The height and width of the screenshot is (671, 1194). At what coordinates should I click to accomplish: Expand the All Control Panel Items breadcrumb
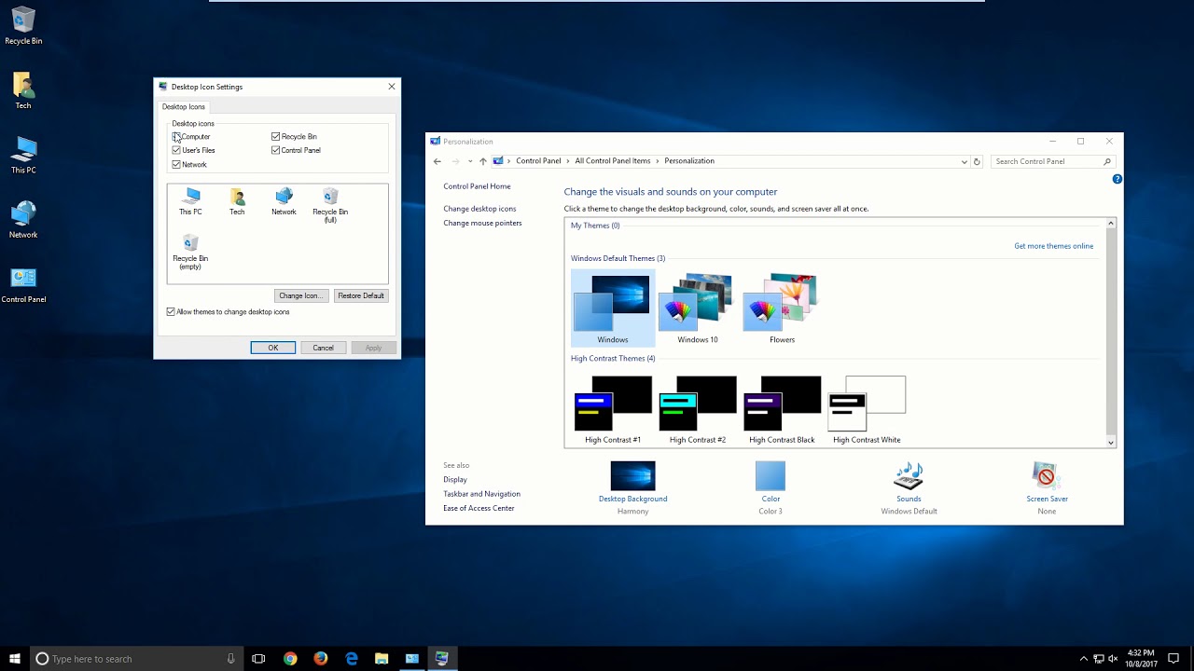(x=612, y=160)
